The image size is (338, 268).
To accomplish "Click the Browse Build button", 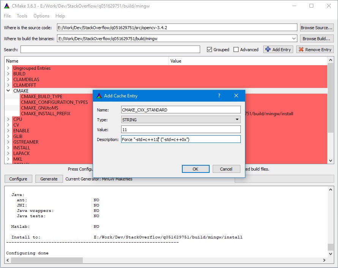I will tap(317, 39).
